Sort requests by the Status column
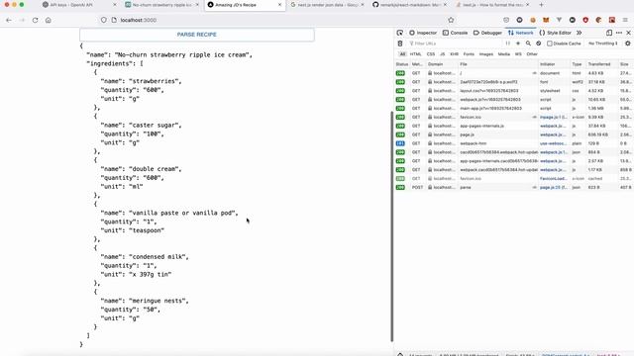634x356 pixels. coord(402,64)
